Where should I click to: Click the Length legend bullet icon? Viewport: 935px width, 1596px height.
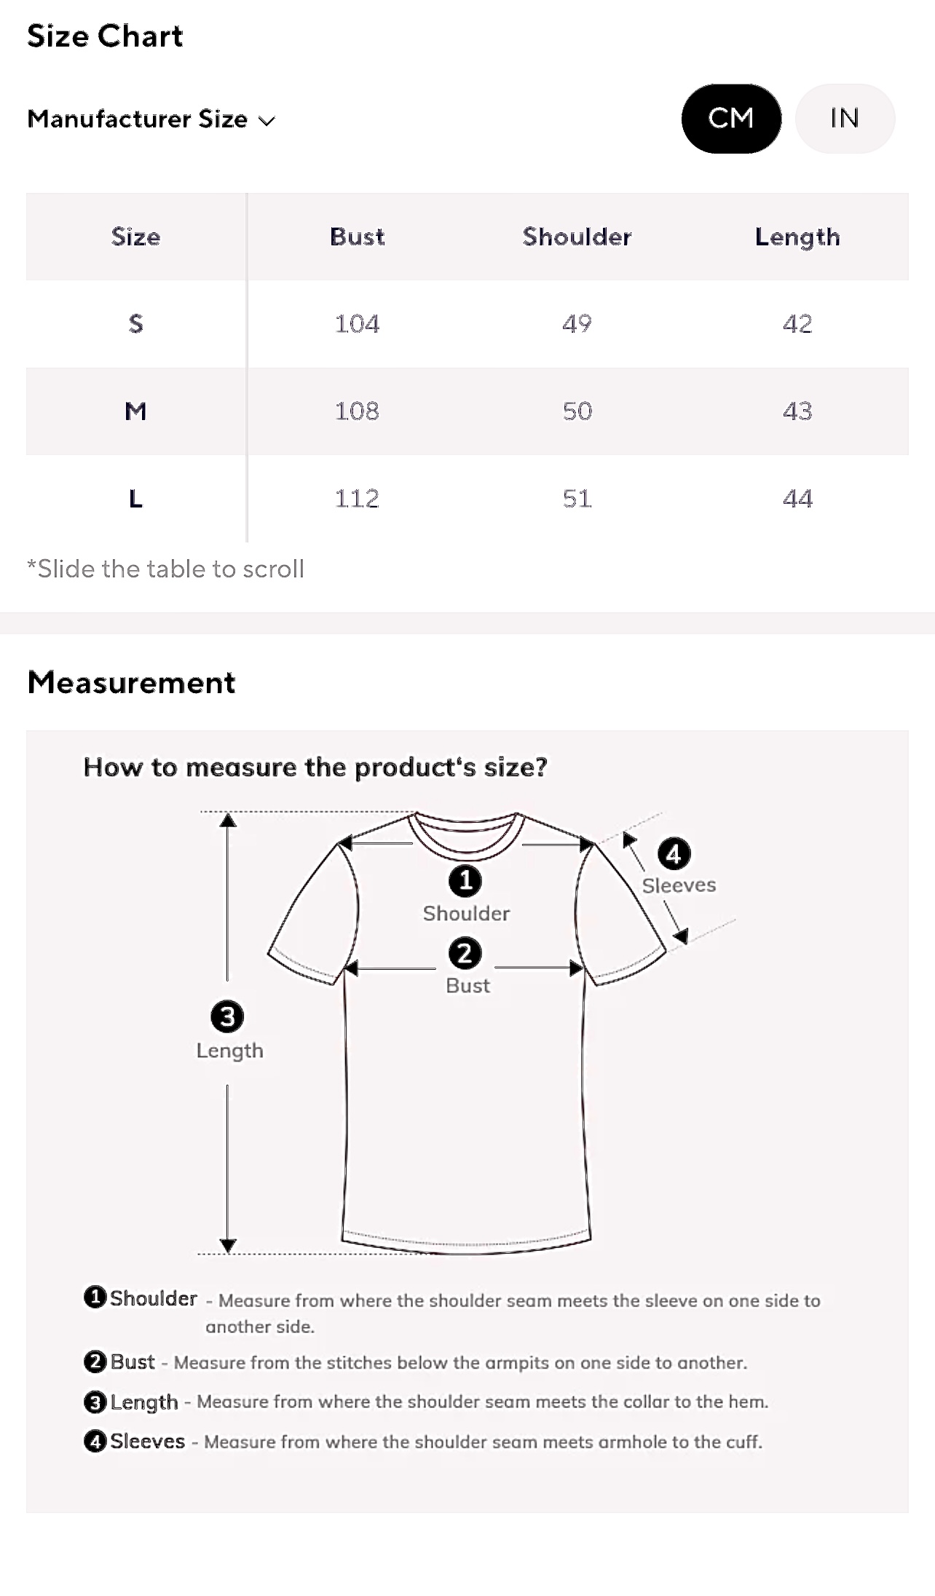click(x=95, y=1402)
